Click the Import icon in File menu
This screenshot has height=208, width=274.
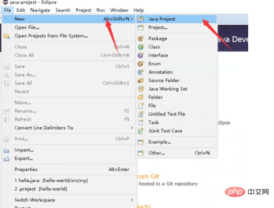[6, 150]
